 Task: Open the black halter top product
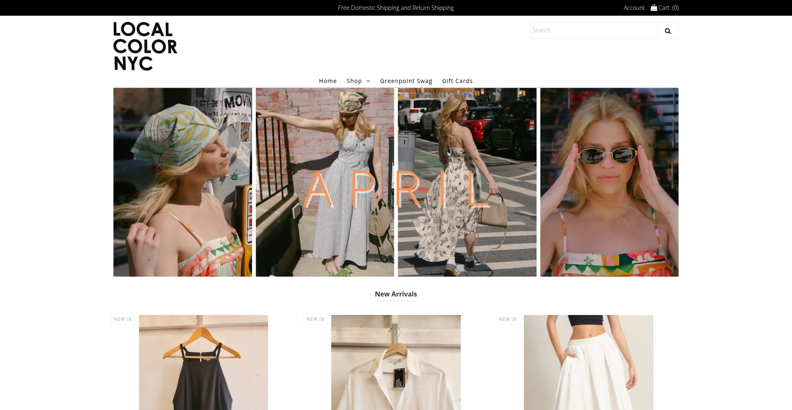pos(203,363)
